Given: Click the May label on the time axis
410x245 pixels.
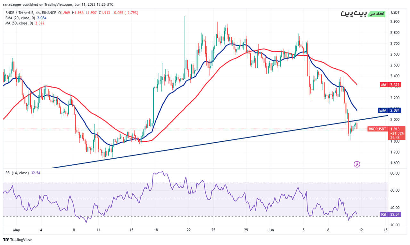Looking at the screenshot, I should 17,230.
